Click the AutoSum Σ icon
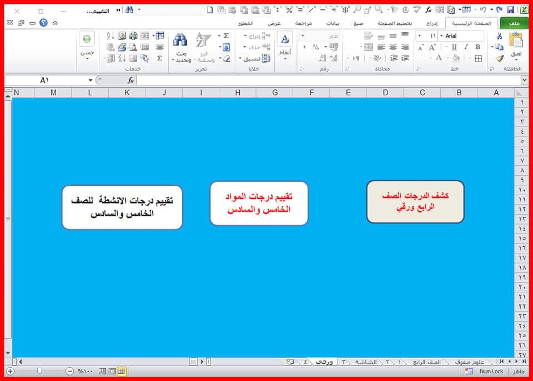Viewport: 533px width, 381px height. pos(227,35)
